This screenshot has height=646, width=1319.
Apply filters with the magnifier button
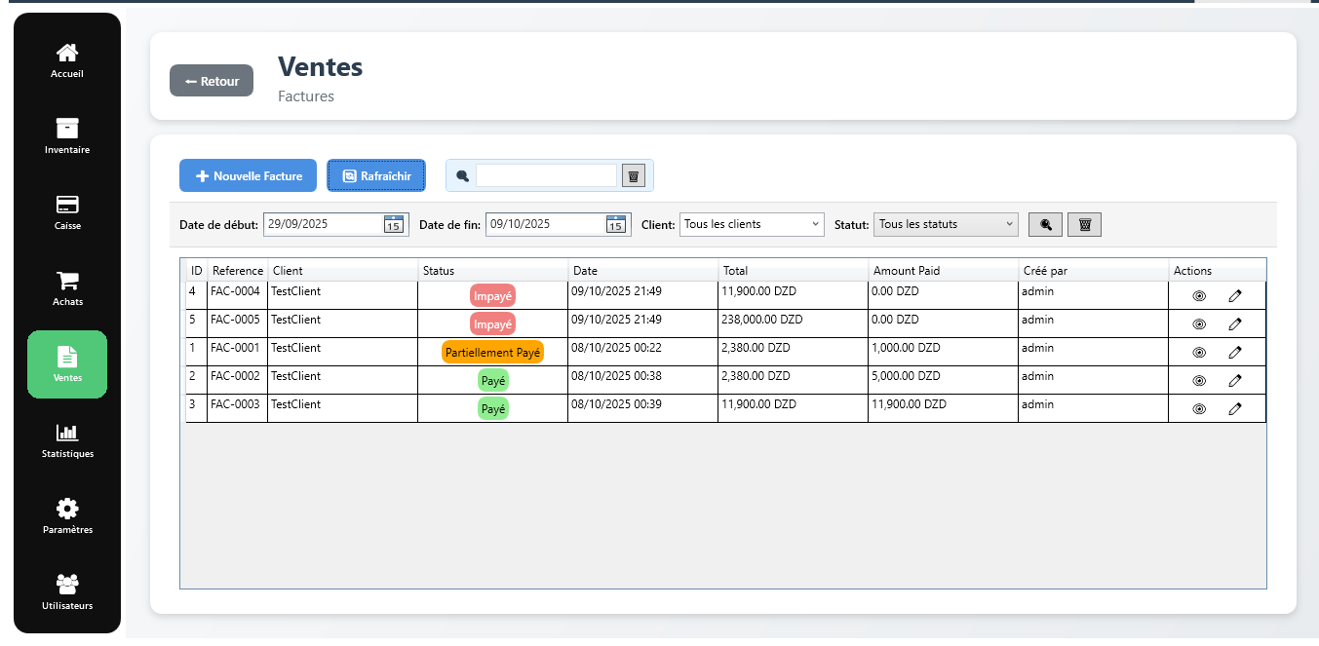tap(1045, 224)
